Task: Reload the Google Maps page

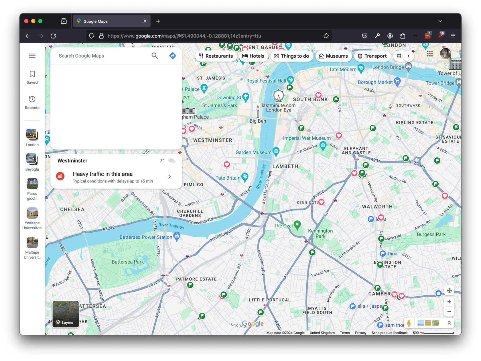Action: pos(53,36)
